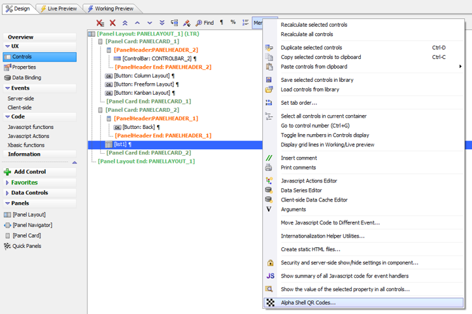
Task: Move control to top double-up arrow
Action: click(125, 23)
